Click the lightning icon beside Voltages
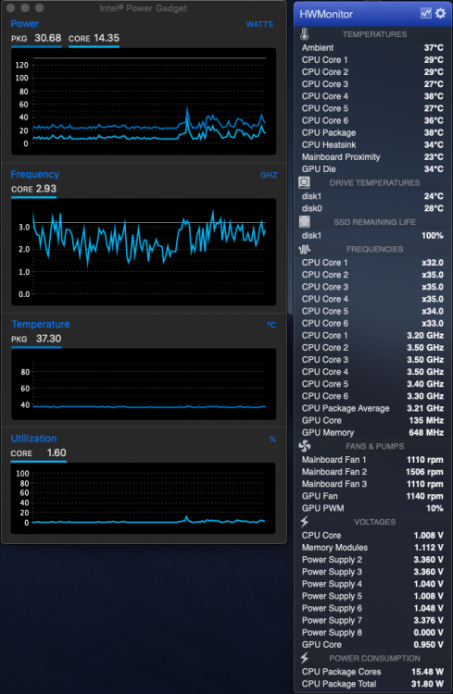 click(305, 522)
